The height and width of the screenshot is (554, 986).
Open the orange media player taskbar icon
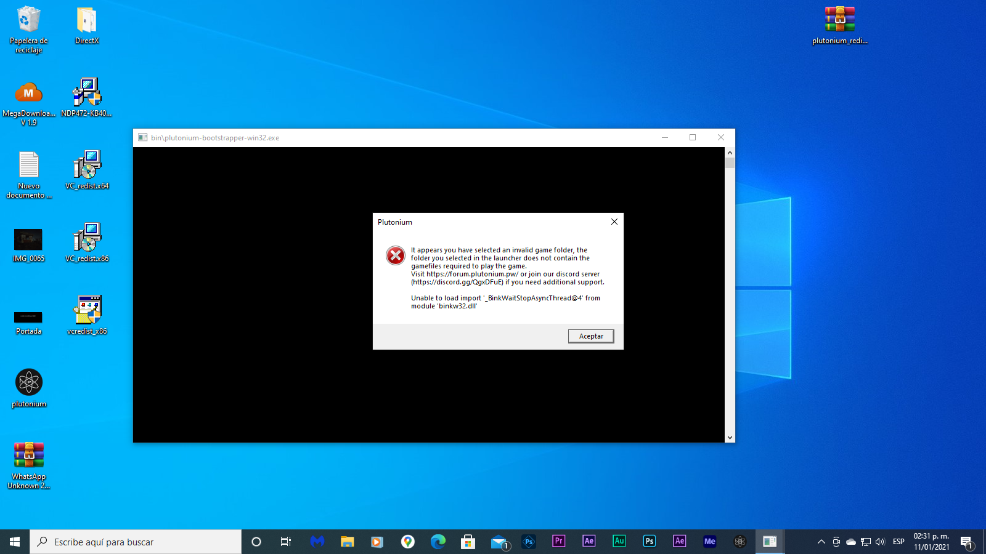pos(377,542)
